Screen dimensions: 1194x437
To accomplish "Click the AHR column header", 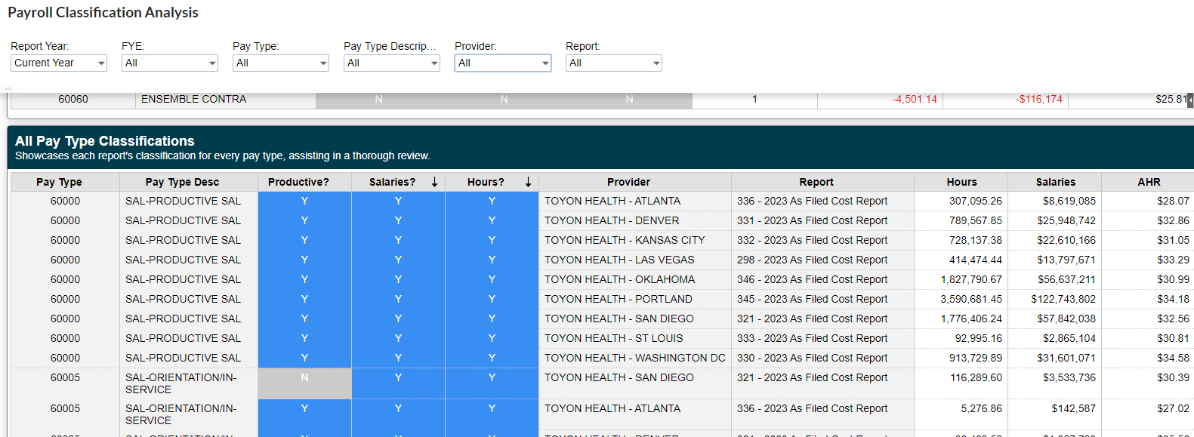I will click(x=1148, y=182).
